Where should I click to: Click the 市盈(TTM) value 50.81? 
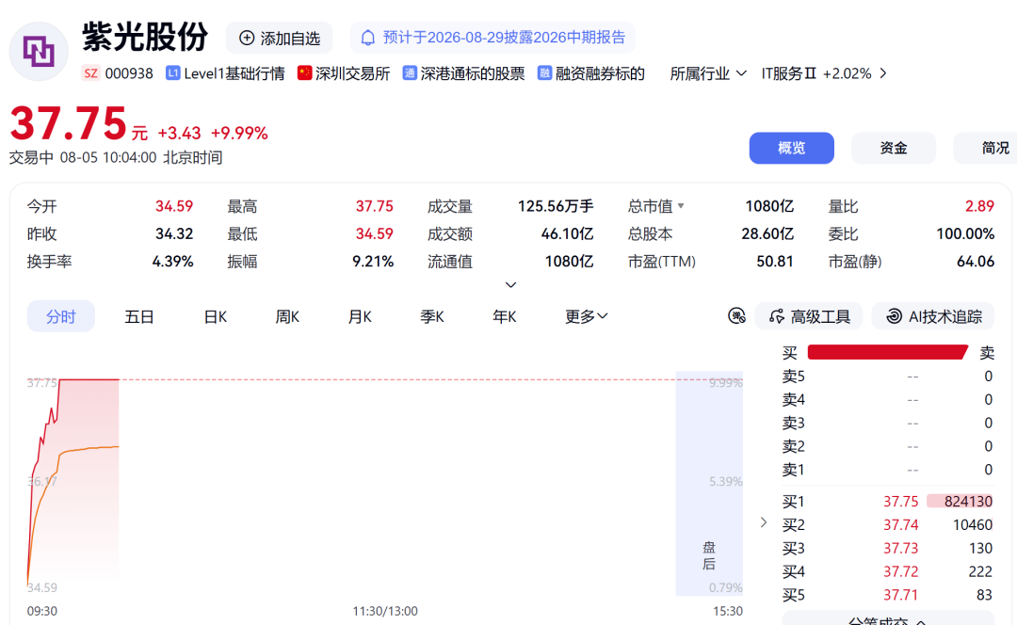pyautogui.click(x=774, y=262)
